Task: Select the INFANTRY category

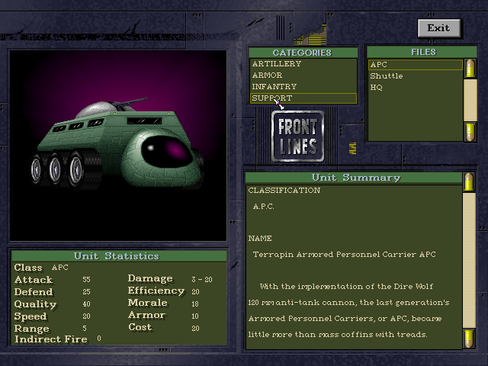Action: coord(303,86)
